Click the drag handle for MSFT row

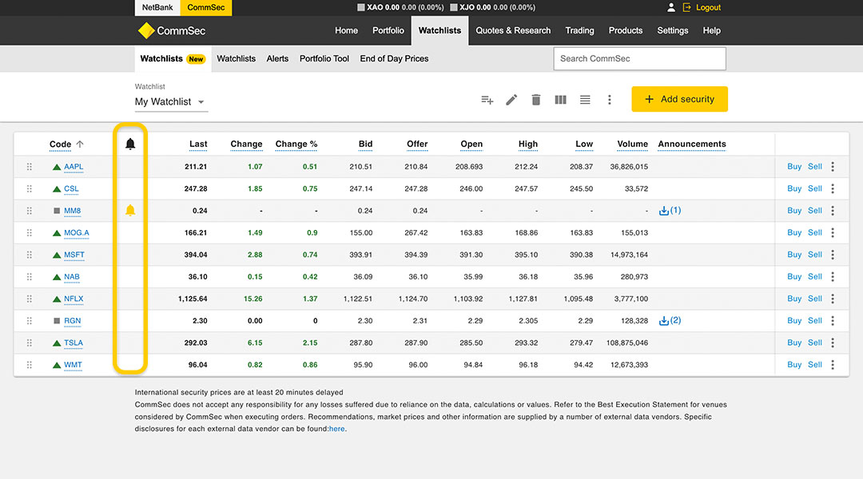point(30,255)
